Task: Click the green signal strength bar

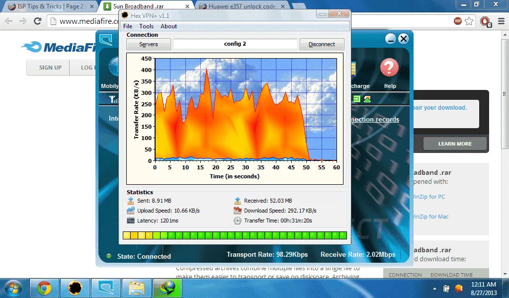Action: (x=235, y=235)
